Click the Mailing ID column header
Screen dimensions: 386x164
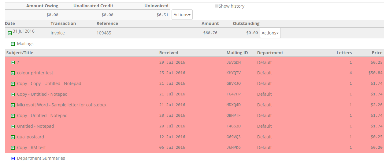(x=237, y=53)
